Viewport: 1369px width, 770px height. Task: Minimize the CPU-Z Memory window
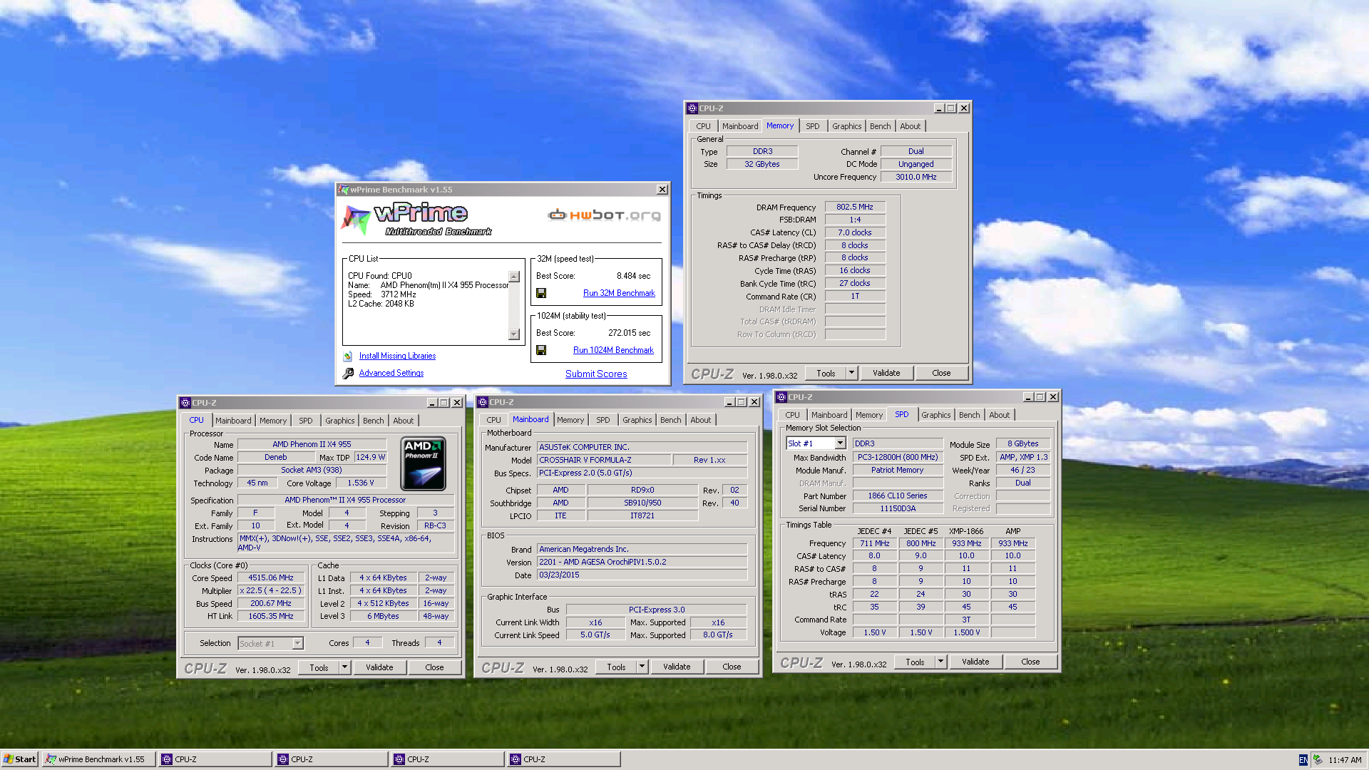pyautogui.click(x=938, y=108)
